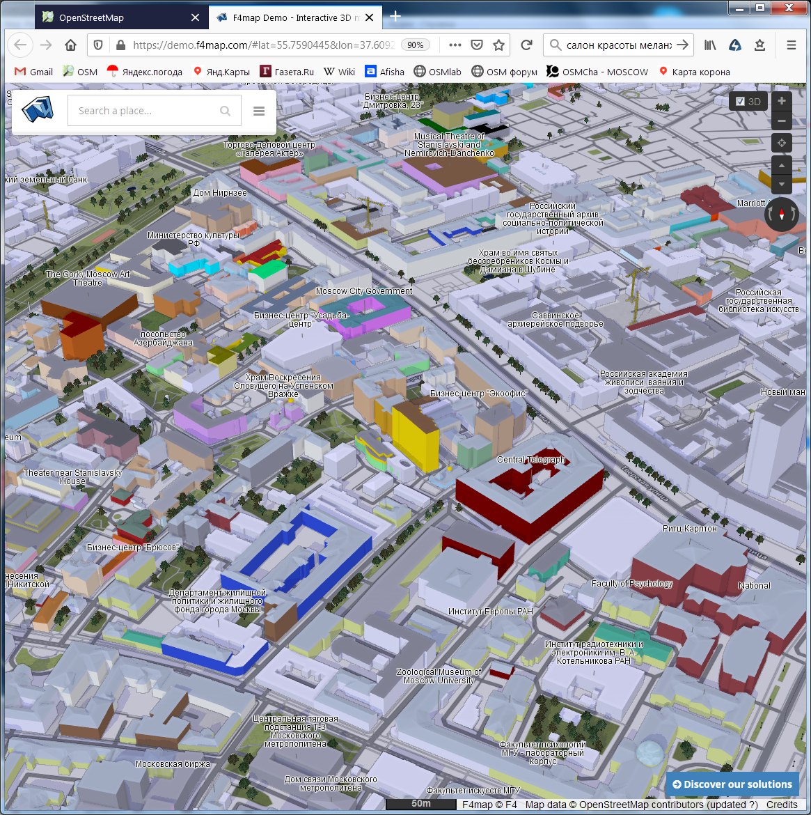Reset orientation using the compass

pos(781,214)
